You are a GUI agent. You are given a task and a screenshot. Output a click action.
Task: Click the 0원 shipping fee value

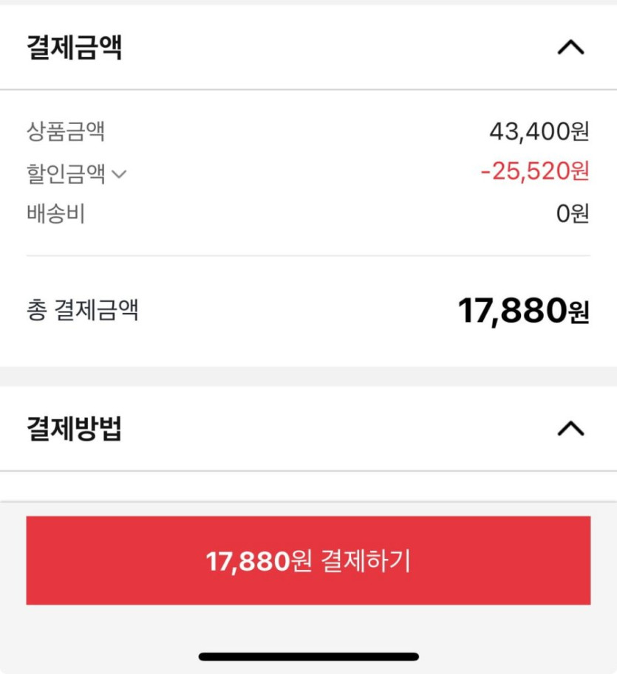tap(573, 214)
